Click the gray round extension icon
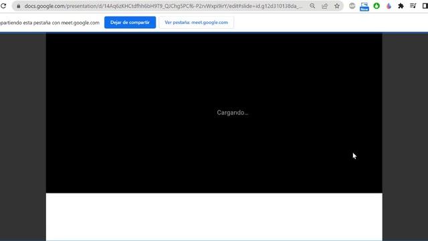This screenshot has height=241, width=428. (352, 6)
